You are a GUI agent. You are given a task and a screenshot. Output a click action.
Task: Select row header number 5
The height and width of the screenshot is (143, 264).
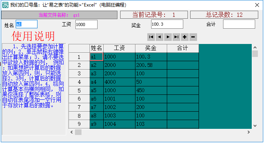(79, 91)
